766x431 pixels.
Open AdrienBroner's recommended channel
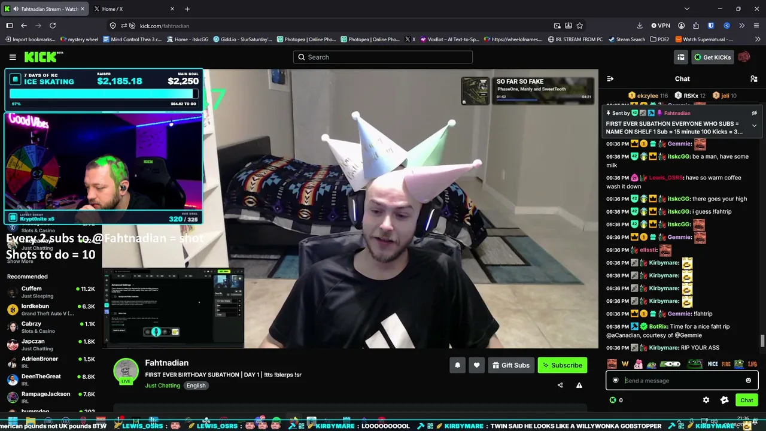point(51,362)
